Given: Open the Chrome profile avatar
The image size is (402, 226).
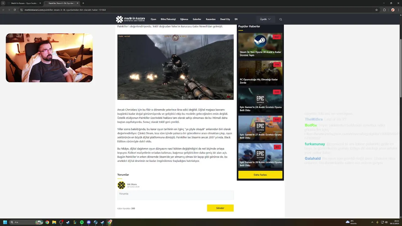Looking at the screenshot, I should click(x=393, y=10).
